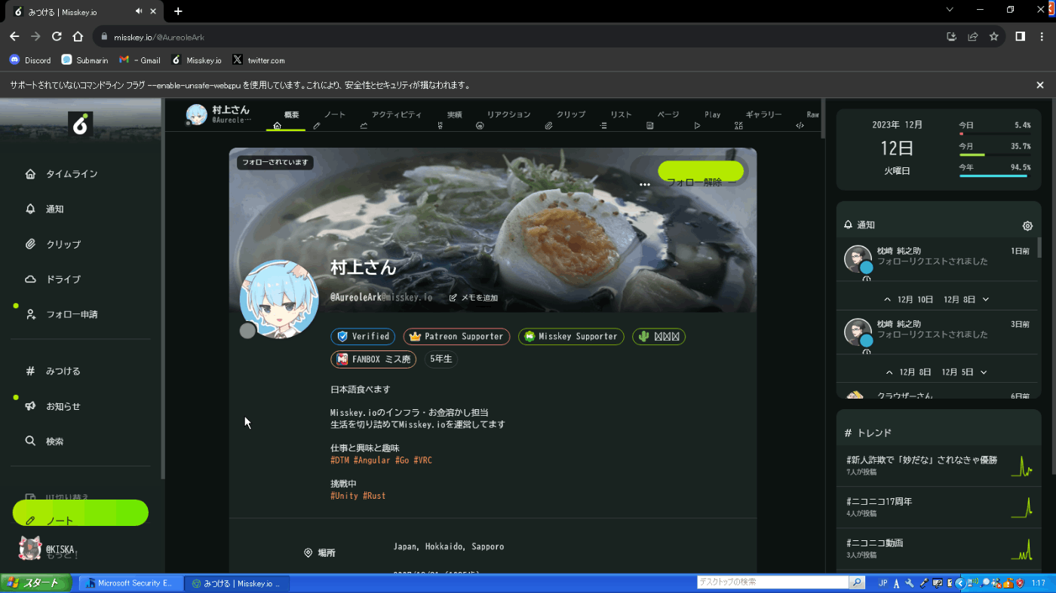This screenshot has height=593, width=1056.
Task: Go to みつける explore page
Action: (53, 371)
